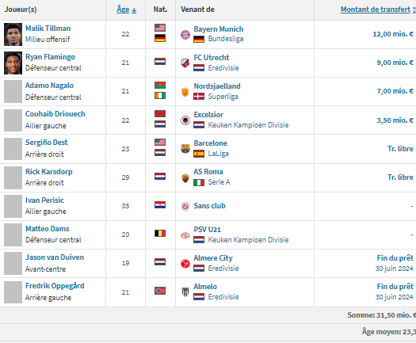Click the 12,00 mio. € transfer fee
The image size is (416, 343).
(x=393, y=34)
